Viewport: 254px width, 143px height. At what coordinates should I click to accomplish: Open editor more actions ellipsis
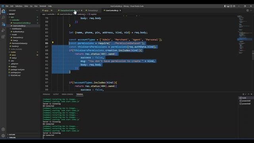pyautogui.click(x=251, y=10)
